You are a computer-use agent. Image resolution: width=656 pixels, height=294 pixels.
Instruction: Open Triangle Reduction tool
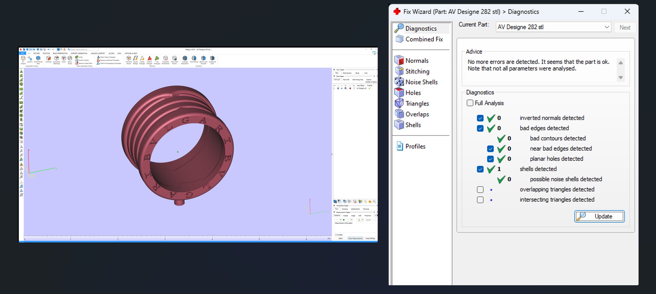tap(185, 60)
